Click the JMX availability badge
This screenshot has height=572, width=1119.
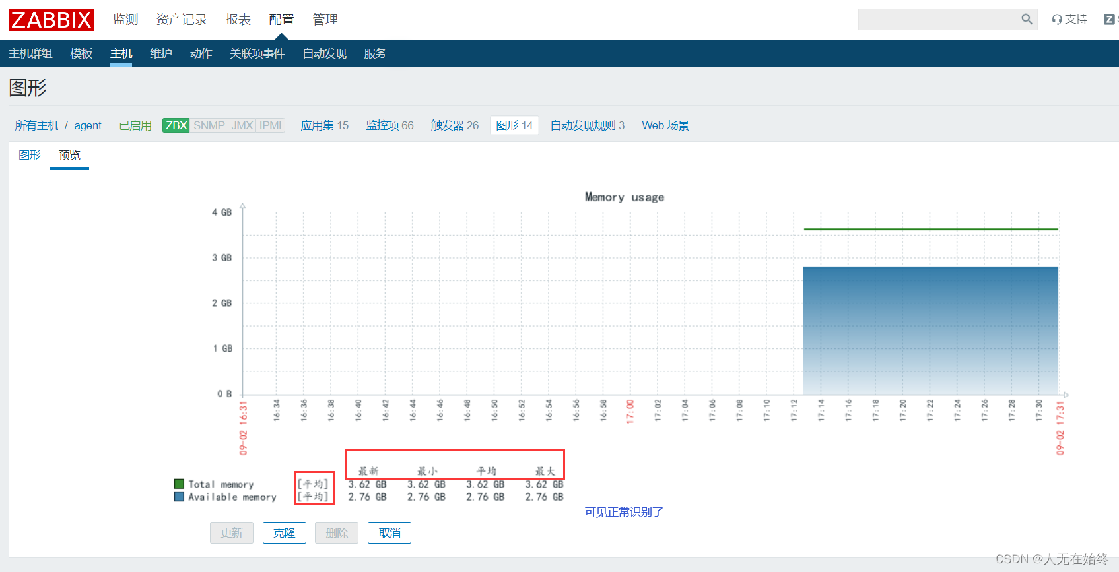click(242, 125)
